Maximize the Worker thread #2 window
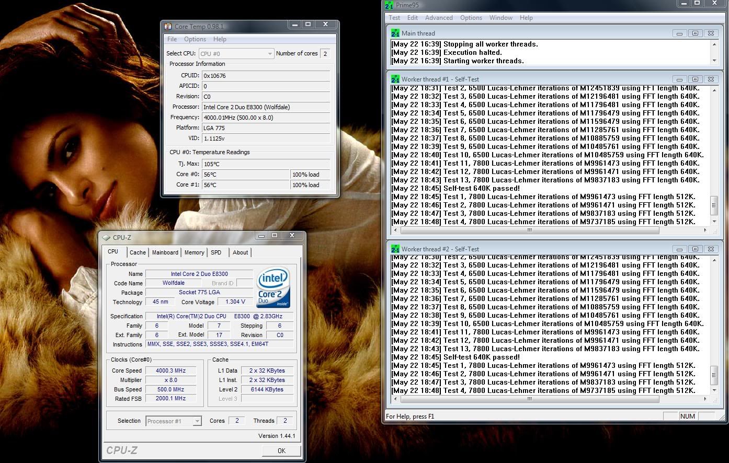This screenshot has height=463, width=729. pyautogui.click(x=695, y=249)
